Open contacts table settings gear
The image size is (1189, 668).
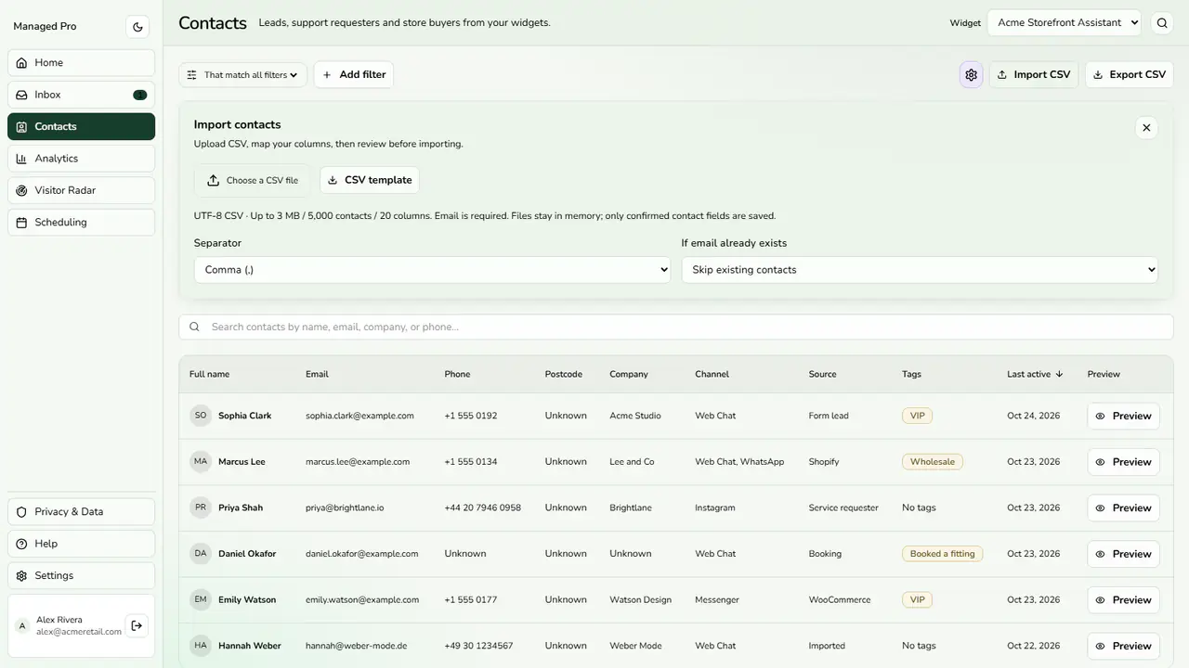point(971,75)
